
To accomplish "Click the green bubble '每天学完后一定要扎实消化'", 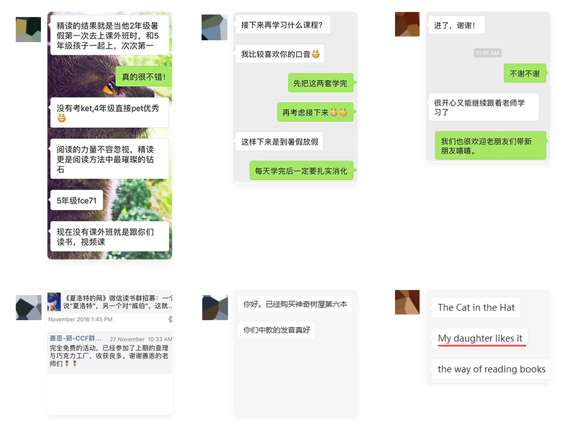I will click(x=301, y=171).
